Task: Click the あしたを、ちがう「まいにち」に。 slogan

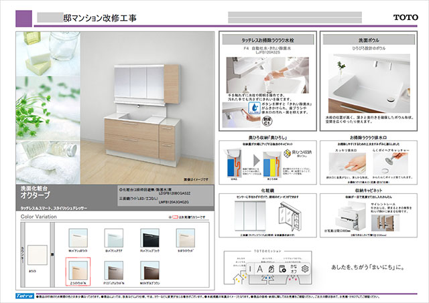Action: point(368,268)
